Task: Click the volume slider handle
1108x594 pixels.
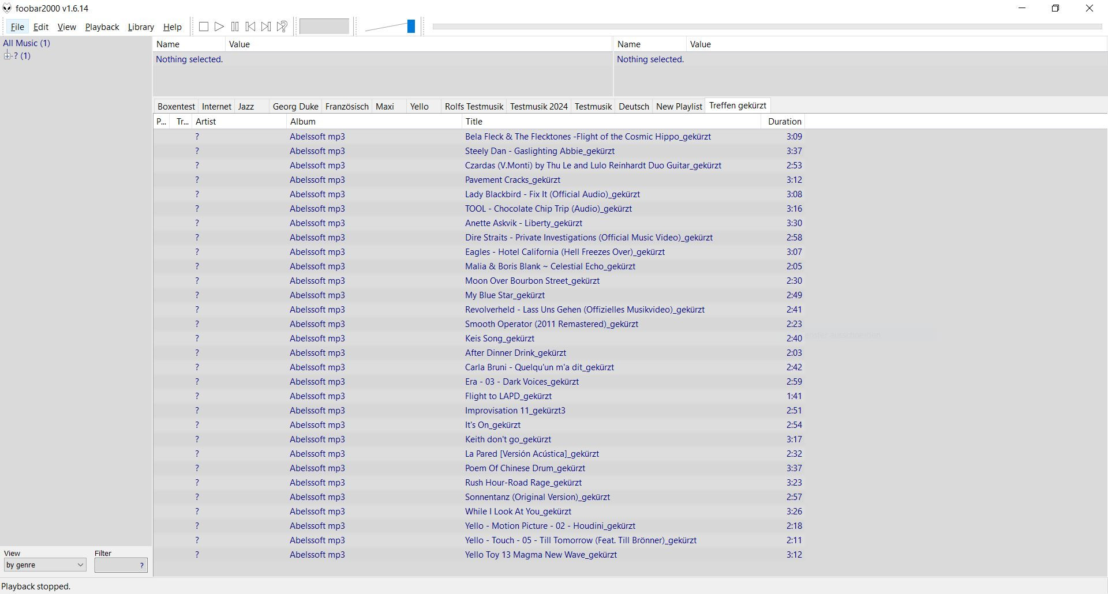Action: coord(411,27)
